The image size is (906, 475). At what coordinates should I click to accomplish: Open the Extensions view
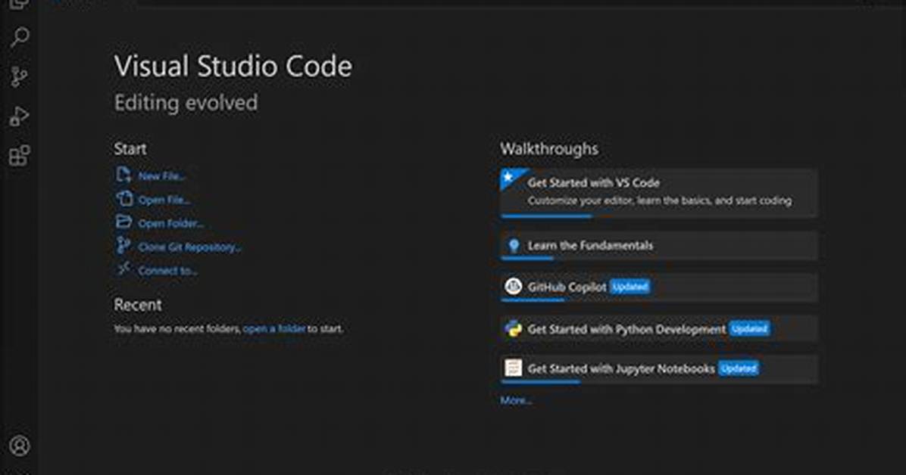[19, 156]
